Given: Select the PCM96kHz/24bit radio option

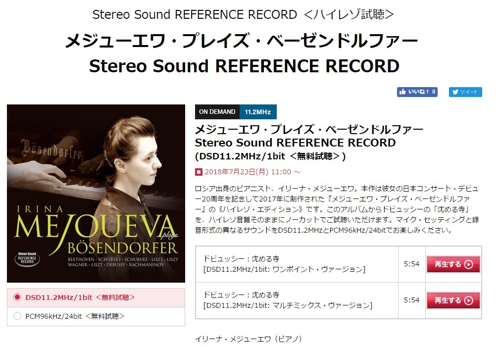Looking at the screenshot, I should pyautogui.click(x=17, y=316).
